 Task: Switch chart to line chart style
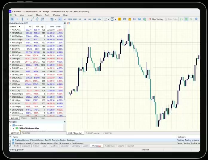pyautogui.click(x=191, y=19)
